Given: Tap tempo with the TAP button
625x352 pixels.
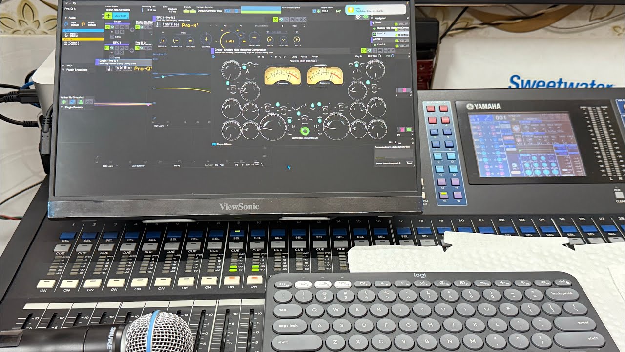Looking at the screenshot, I should click(338, 11).
